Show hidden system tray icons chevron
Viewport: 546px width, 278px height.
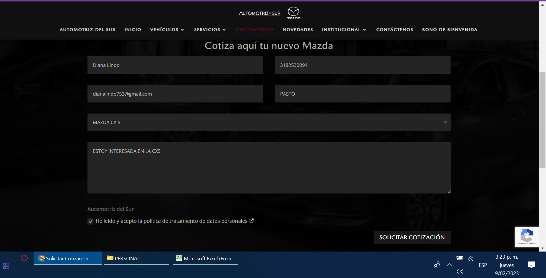point(450,265)
